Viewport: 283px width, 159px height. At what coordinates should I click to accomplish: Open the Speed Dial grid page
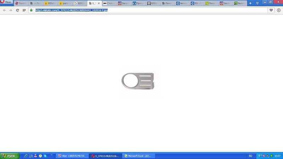(x=24, y=10)
